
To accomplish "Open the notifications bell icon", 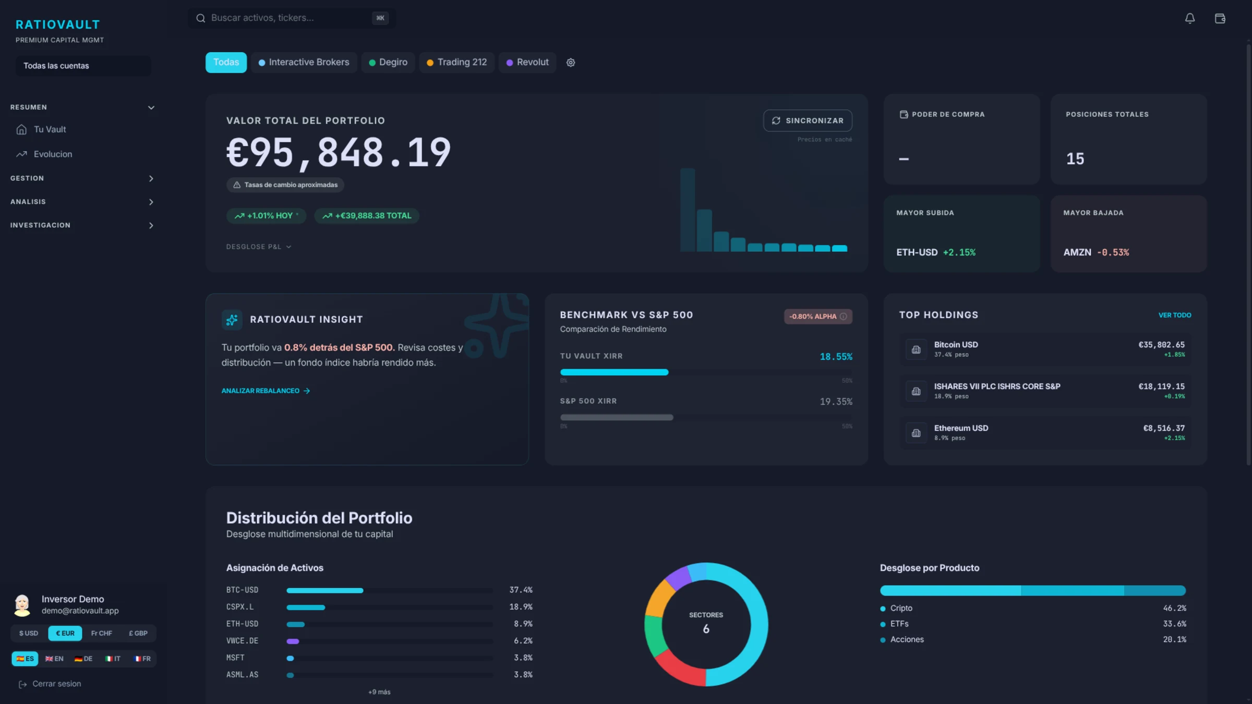I will (1189, 19).
